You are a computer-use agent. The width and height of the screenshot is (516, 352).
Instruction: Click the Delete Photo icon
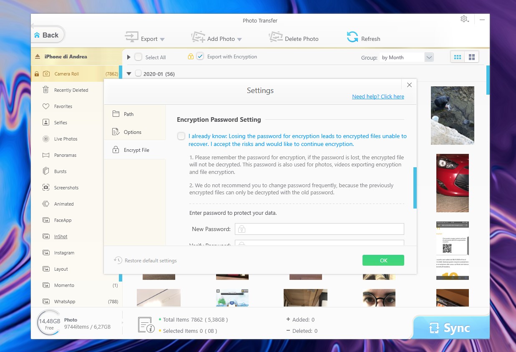[x=276, y=37]
